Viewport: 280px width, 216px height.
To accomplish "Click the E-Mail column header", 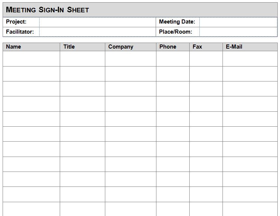I will click(x=250, y=47).
